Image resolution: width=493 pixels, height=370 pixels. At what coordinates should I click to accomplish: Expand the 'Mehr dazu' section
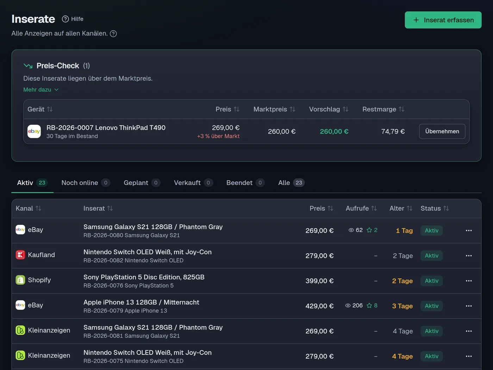click(41, 90)
